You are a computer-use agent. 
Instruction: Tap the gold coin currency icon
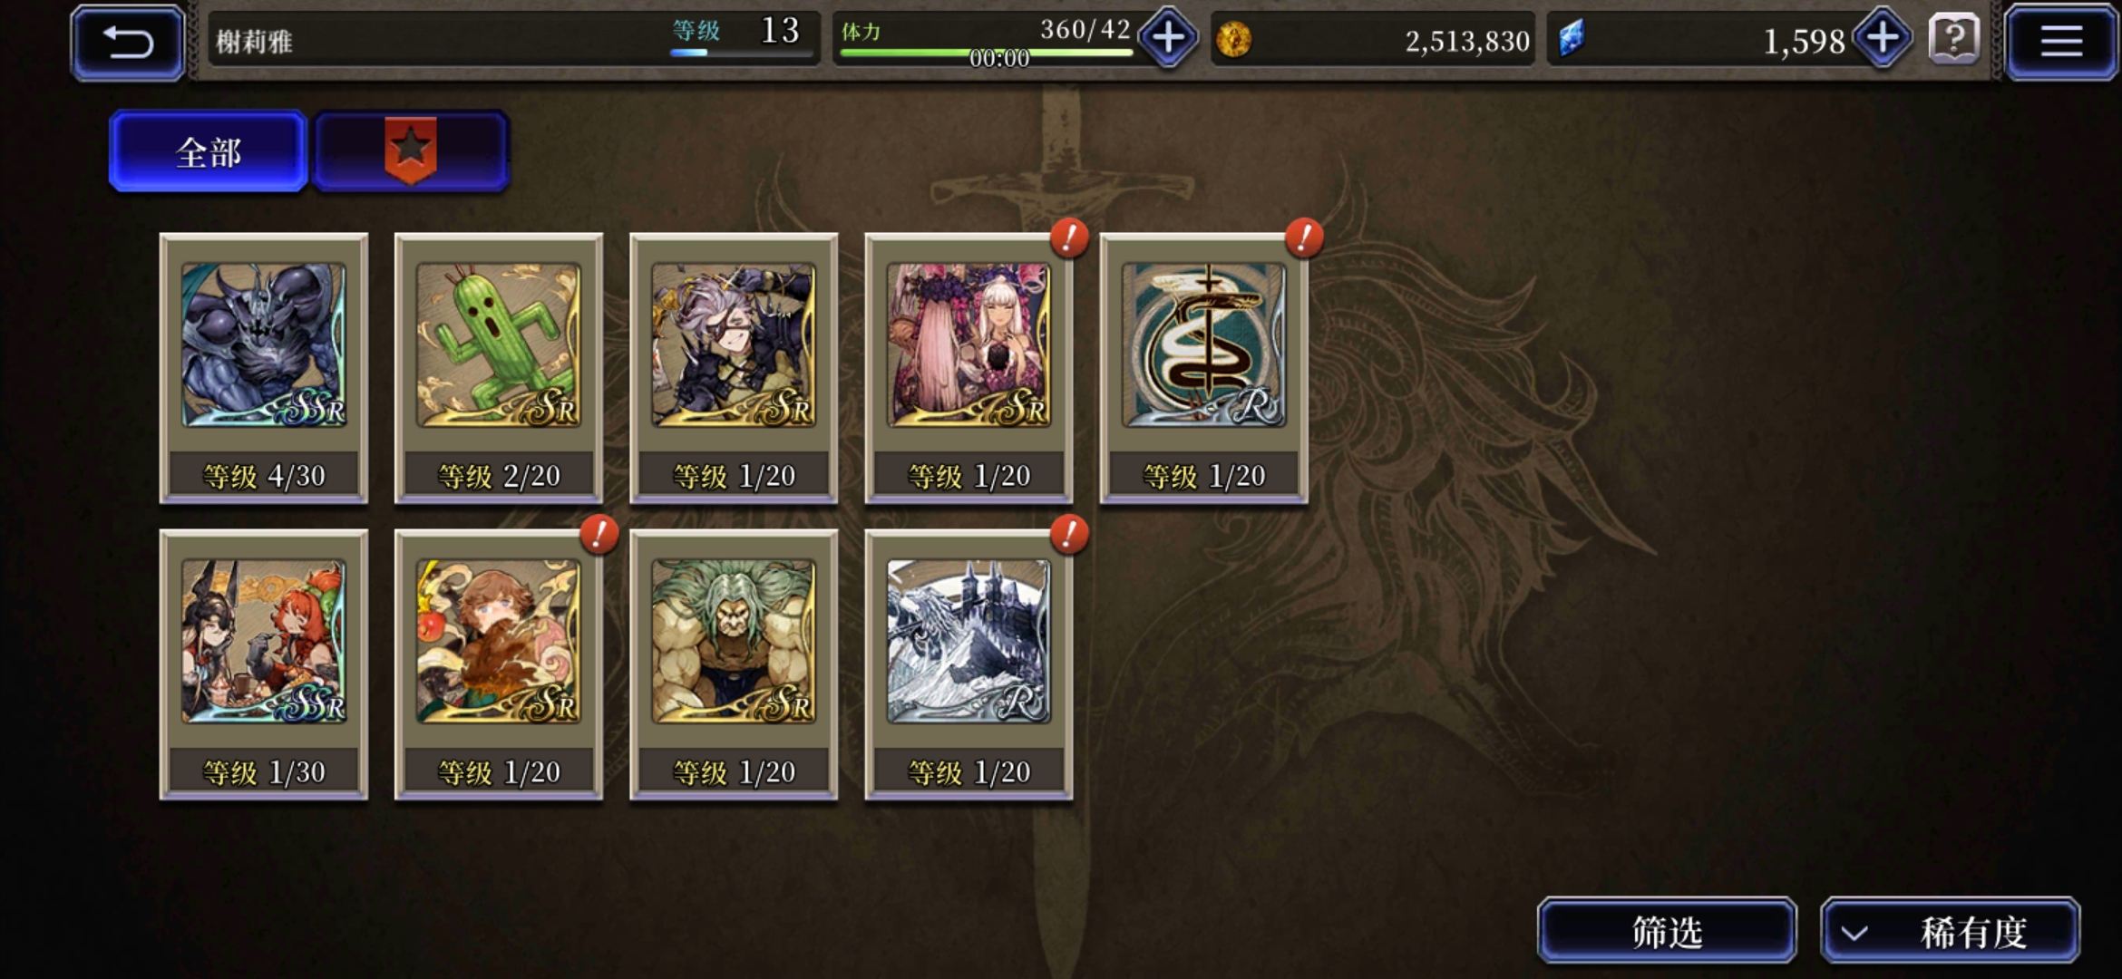1233,40
